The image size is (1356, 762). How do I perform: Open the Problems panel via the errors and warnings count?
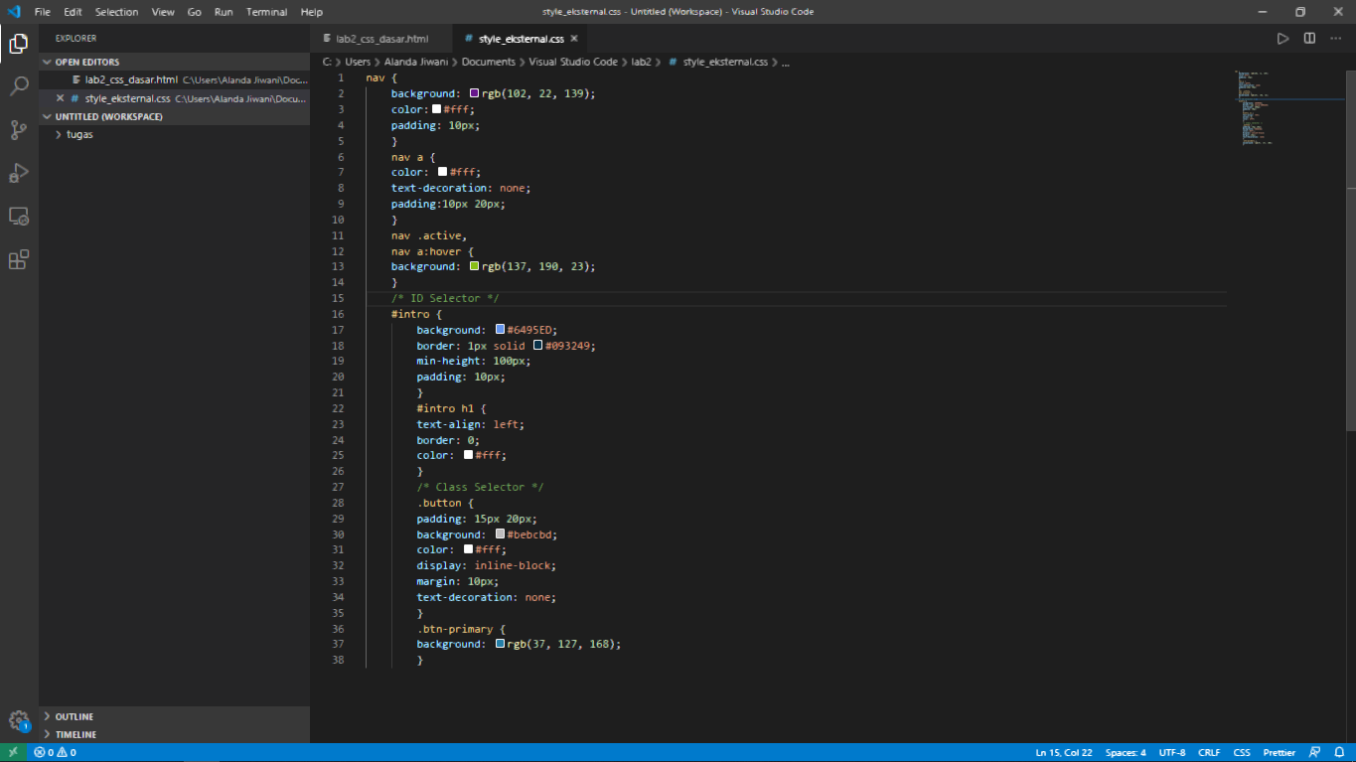(x=55, y=752)
